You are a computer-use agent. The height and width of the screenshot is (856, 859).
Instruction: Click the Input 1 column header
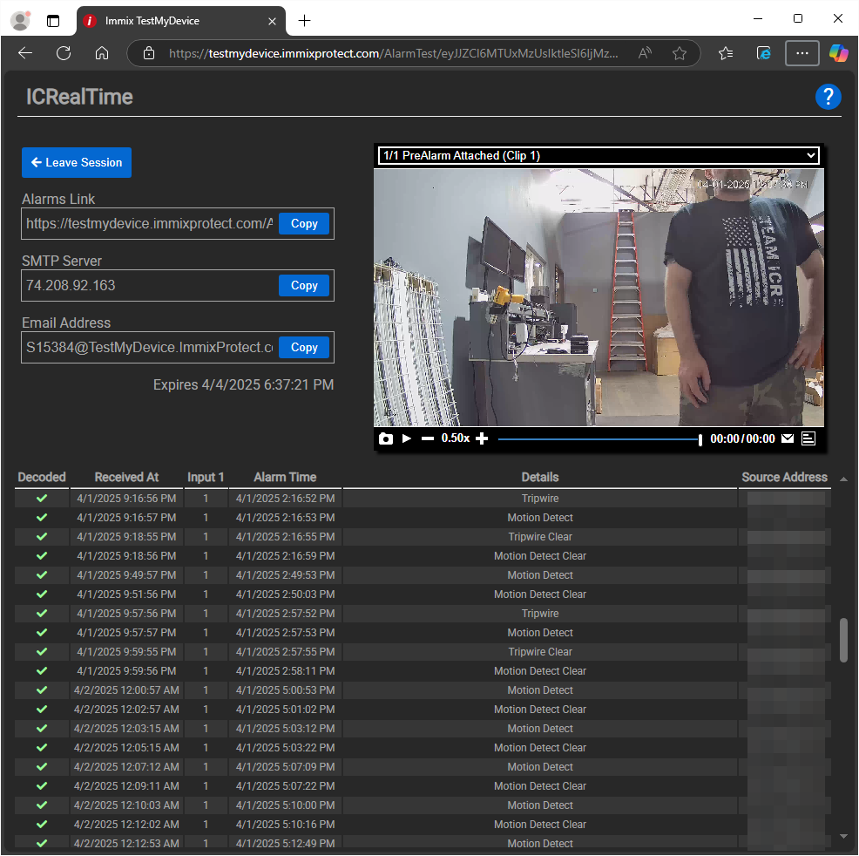[x=206, y=478]
